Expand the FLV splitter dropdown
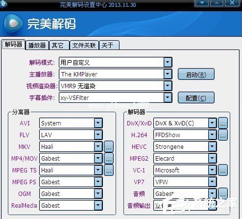This screenshot has height=219, width=242. [98, 135]
